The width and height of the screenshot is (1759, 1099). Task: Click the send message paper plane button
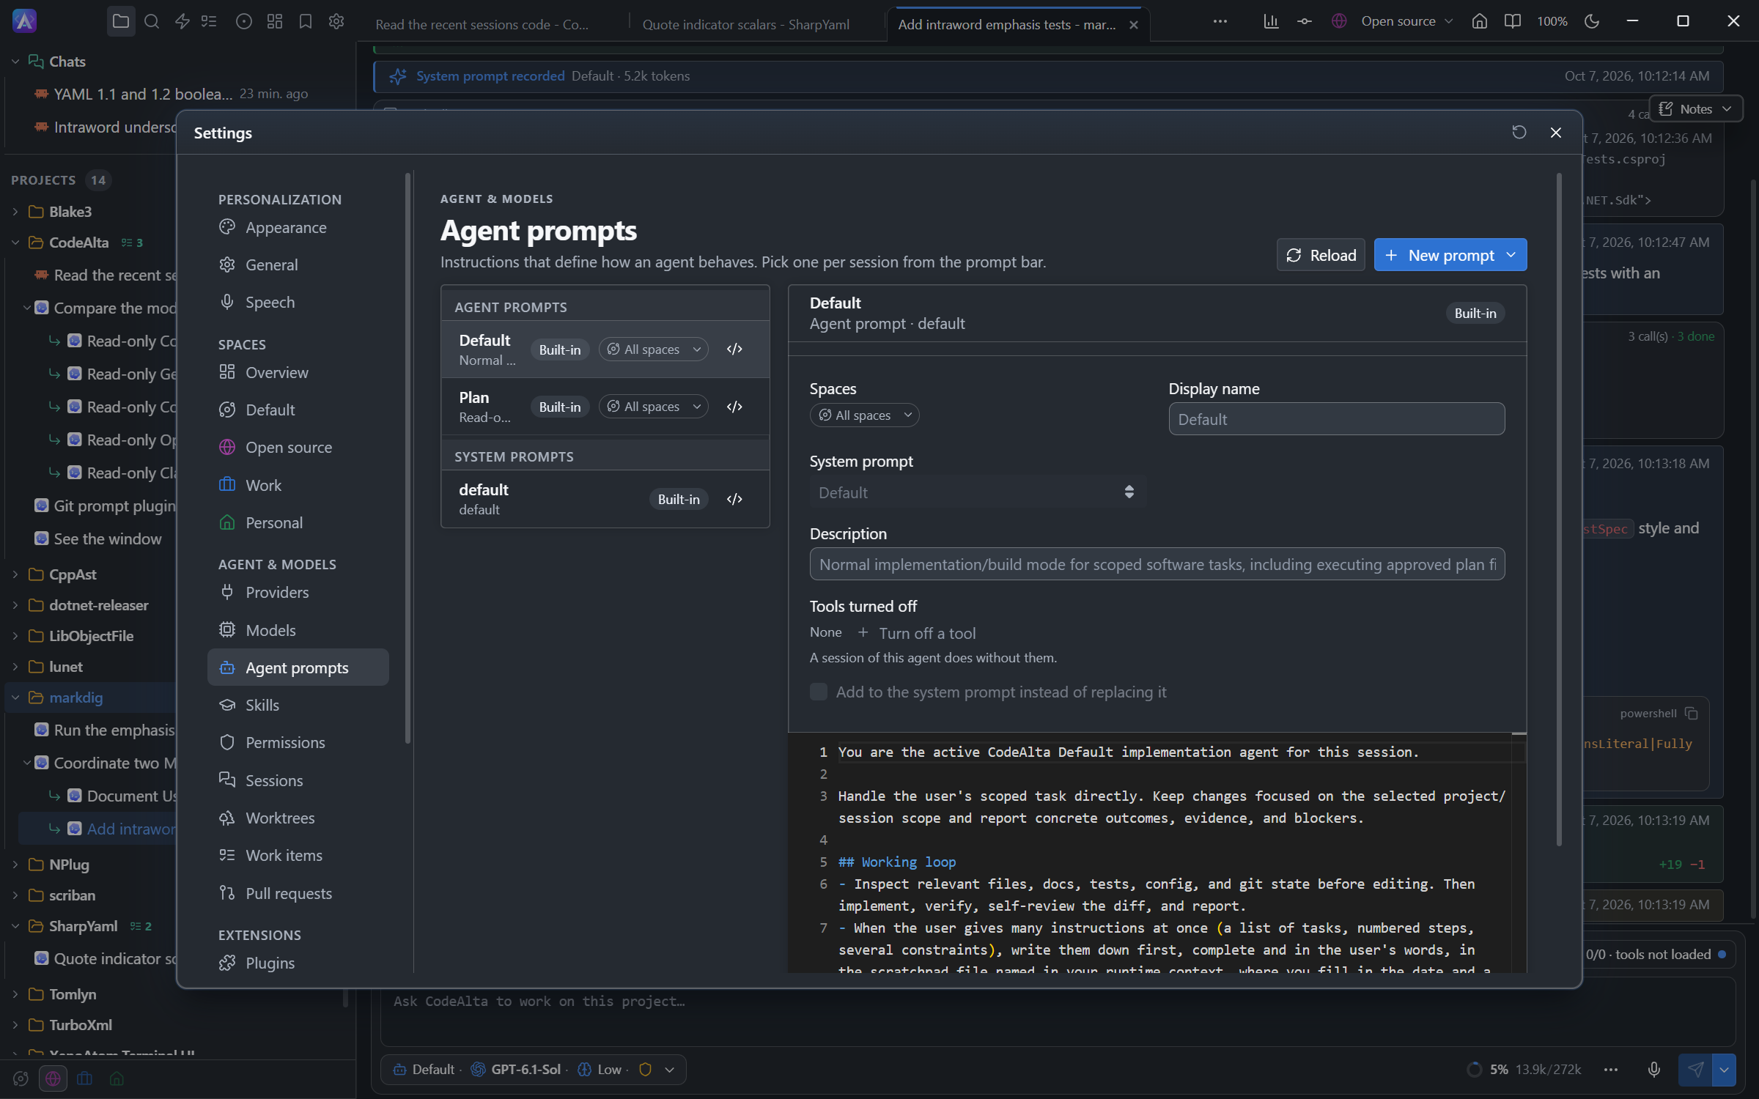tap(1695, 1069)
